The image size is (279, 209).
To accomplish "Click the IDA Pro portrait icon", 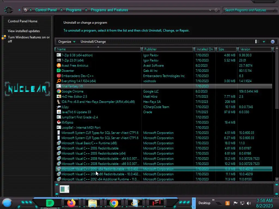I will point(59,102).
